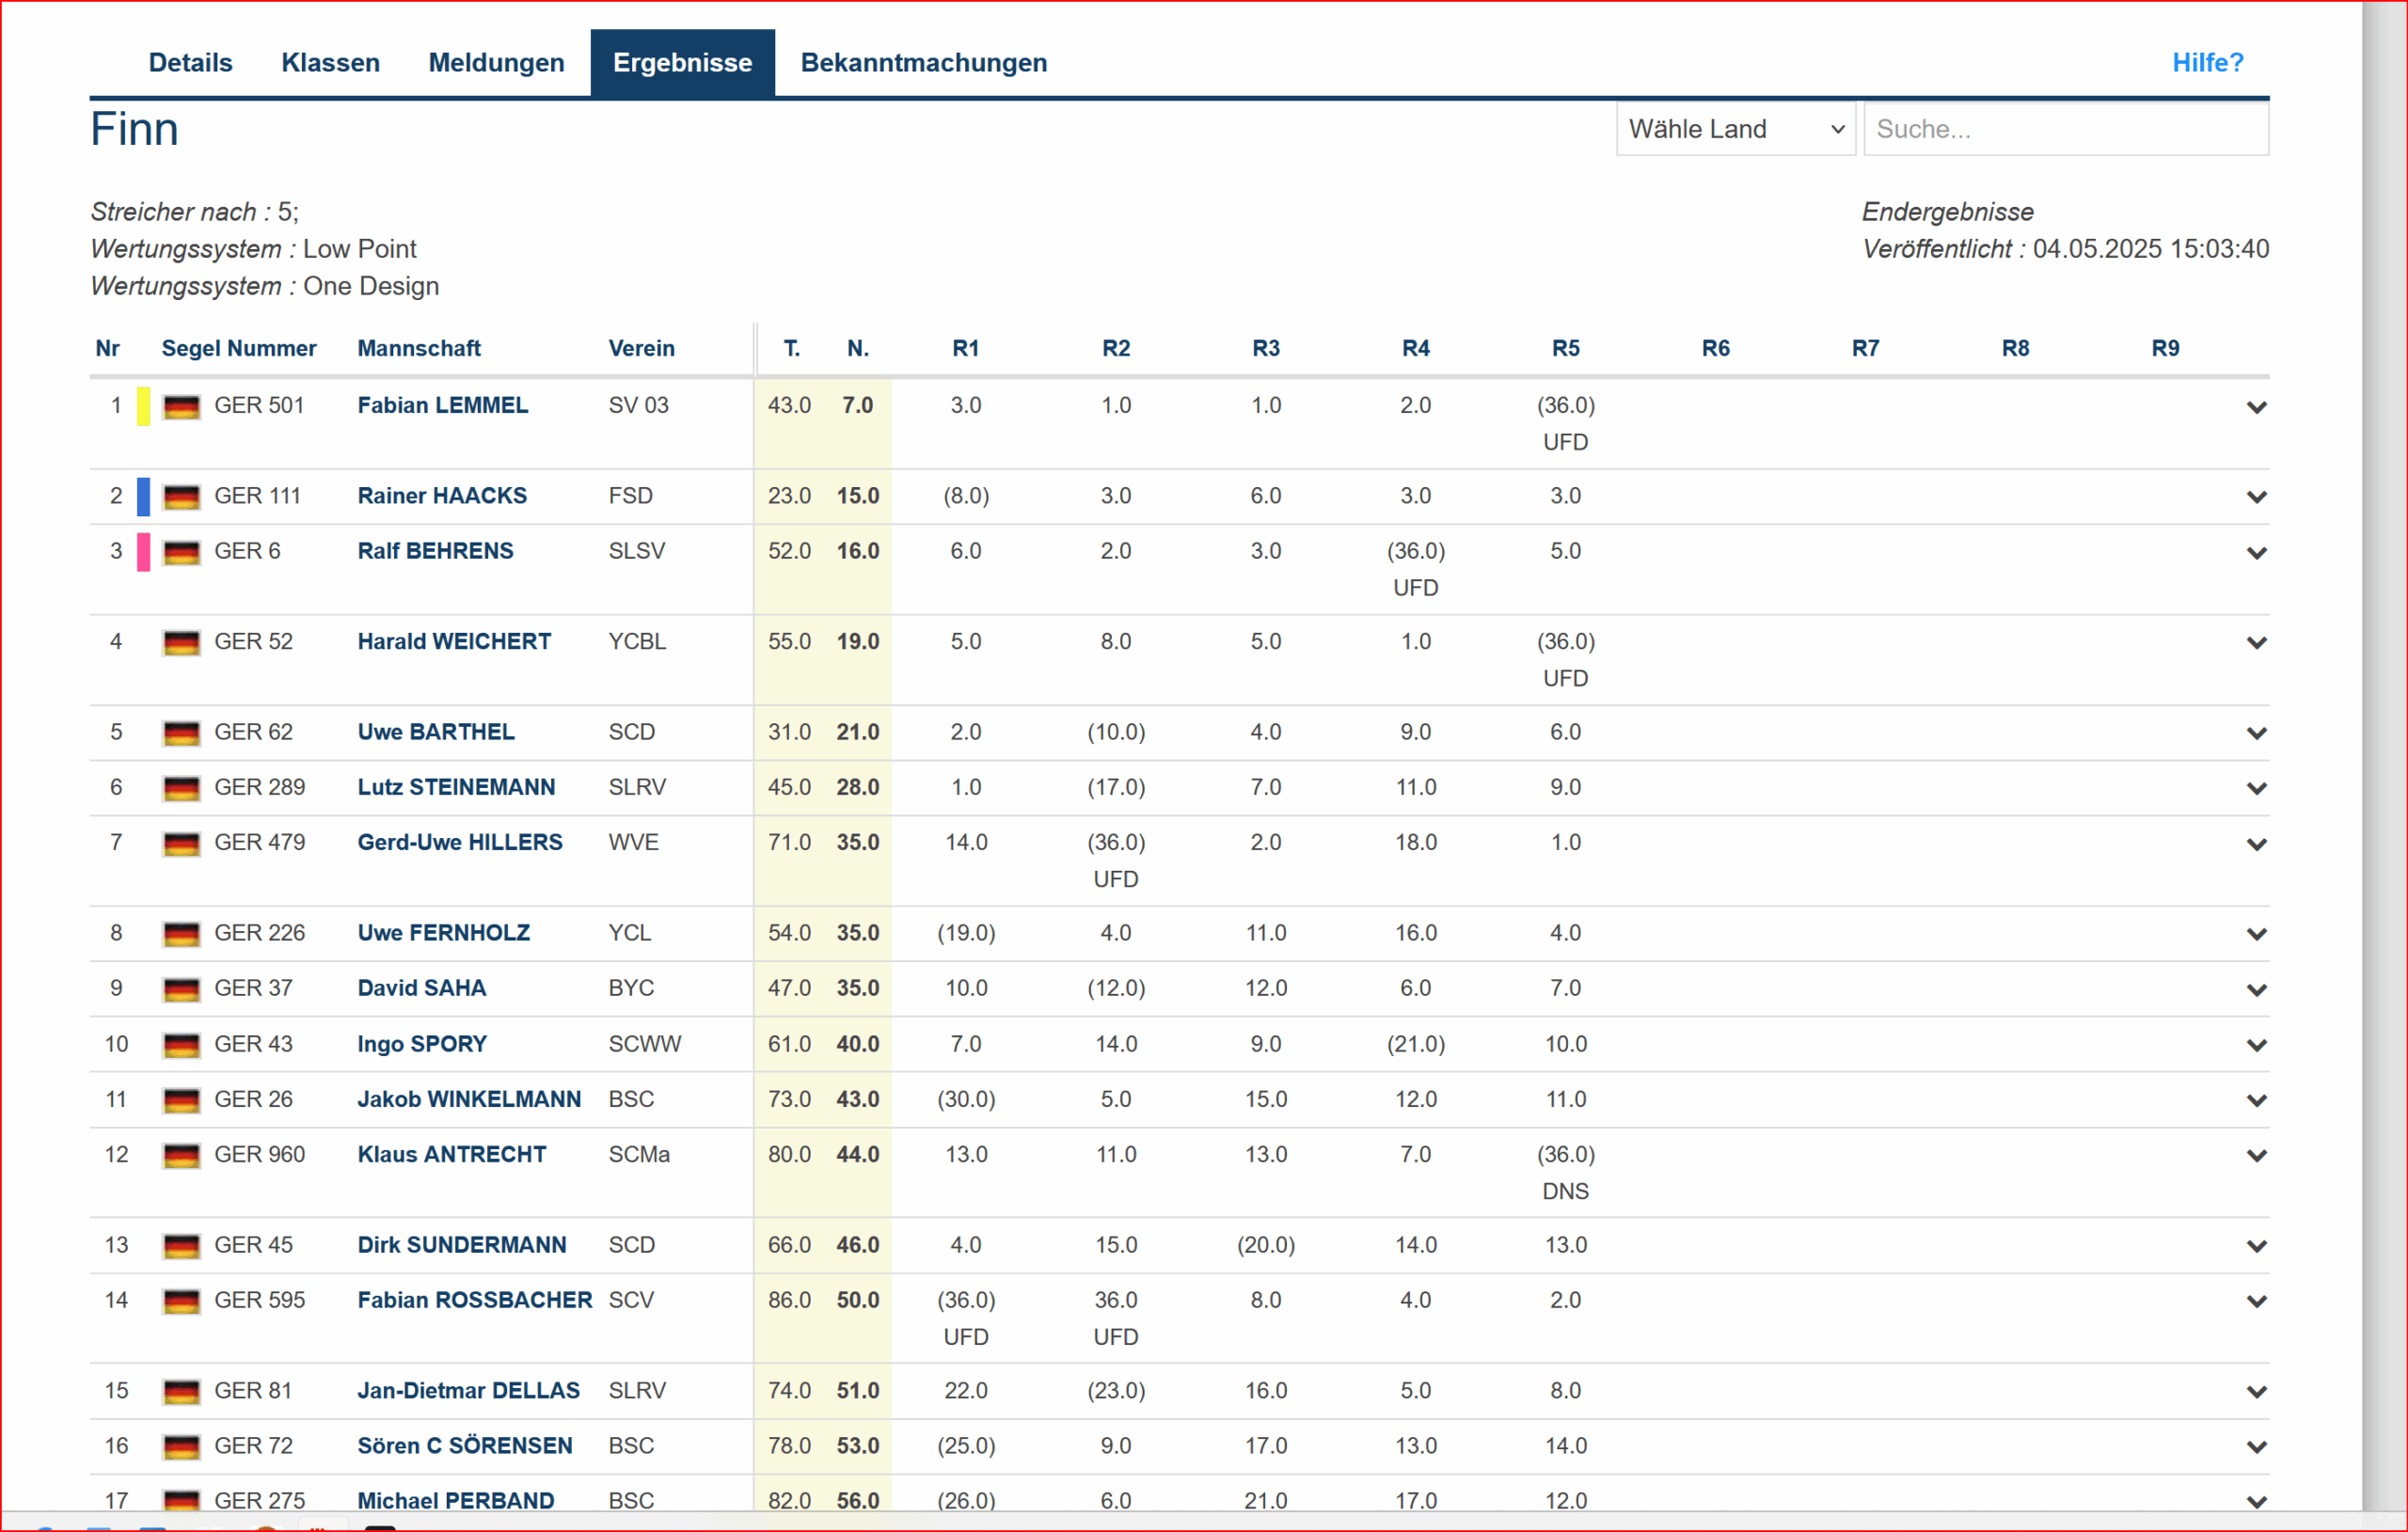2408x1532 pixels.
Task: Expand Ingo SPORY row details
Action: [x=2256, y=1045]
